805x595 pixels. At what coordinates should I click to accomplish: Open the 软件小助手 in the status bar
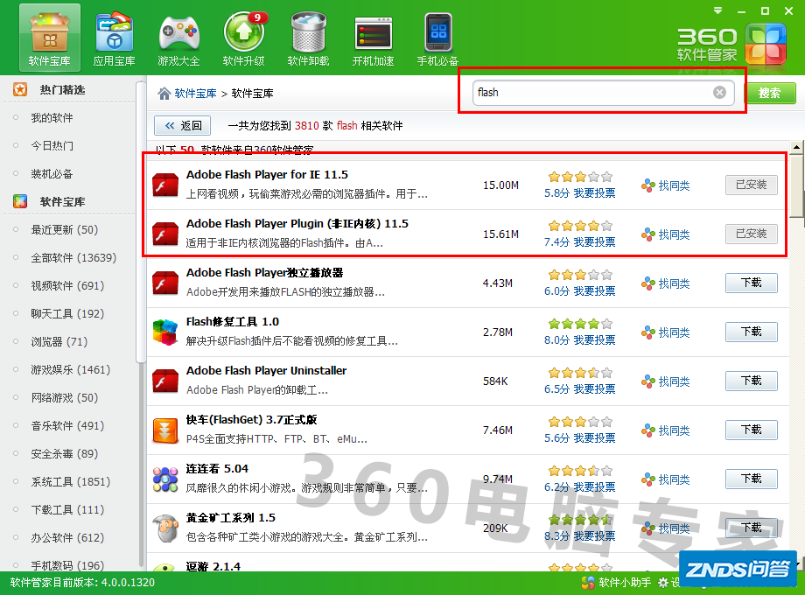tap(616, 583)
